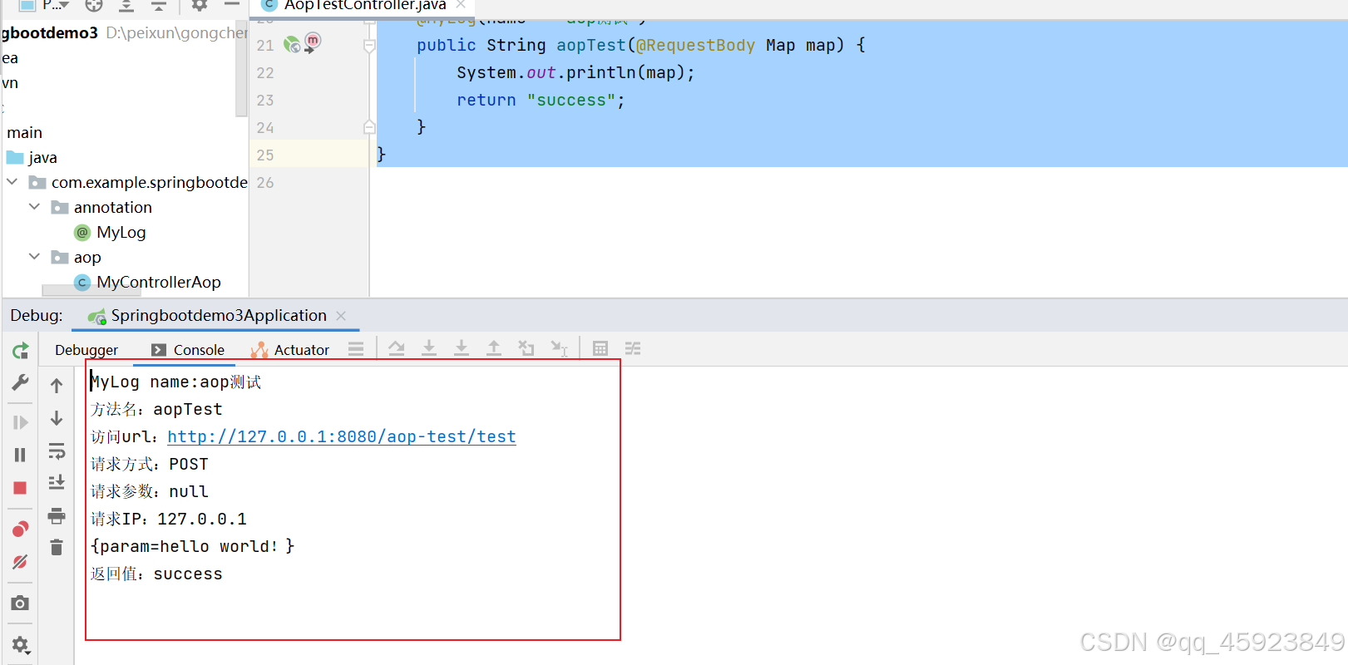Click the Spring web endpoint gutter icon on line 21
Image resolution: width=1348 pixels, height=665 pixels.
(292, 45)
